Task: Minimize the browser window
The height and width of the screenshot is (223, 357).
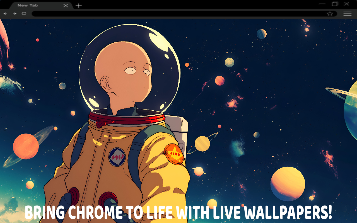Action: coord(322,4)
